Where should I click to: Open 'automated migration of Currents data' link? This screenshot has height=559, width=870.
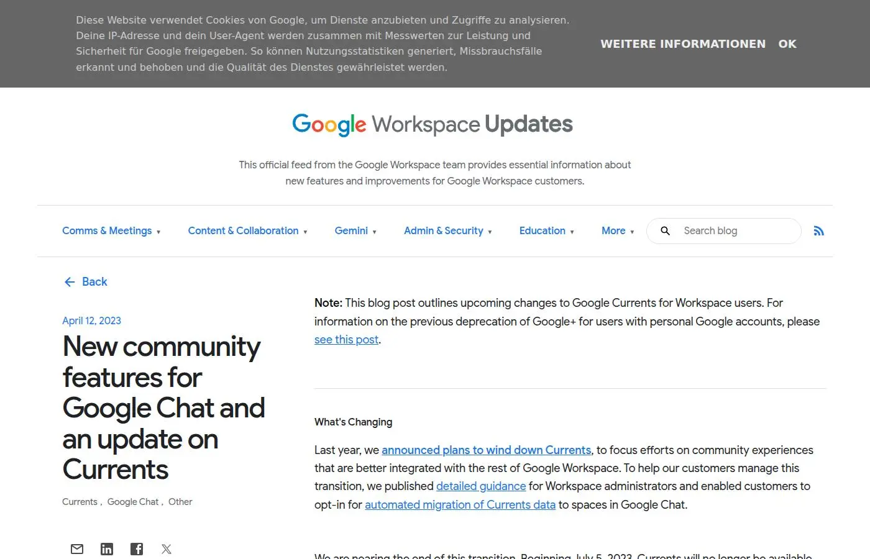[x=460, y=505]
